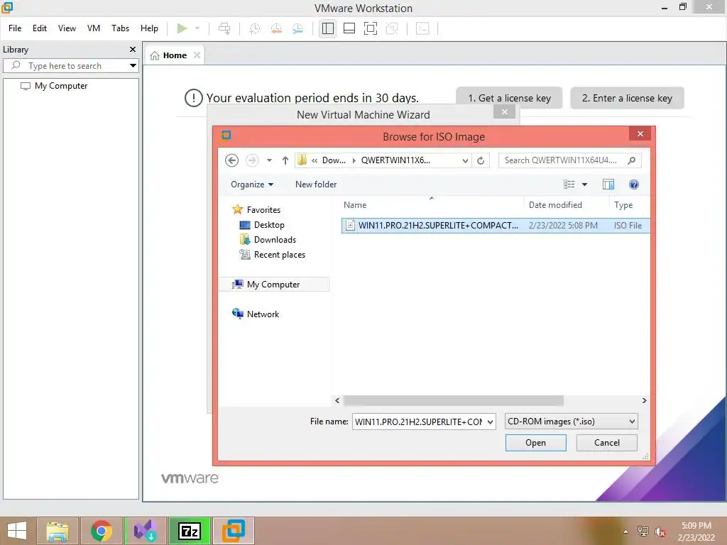Click the Take Snapshot toolbar icon
The height and width of the screenshot is (545, 727).
click(255, 28)
